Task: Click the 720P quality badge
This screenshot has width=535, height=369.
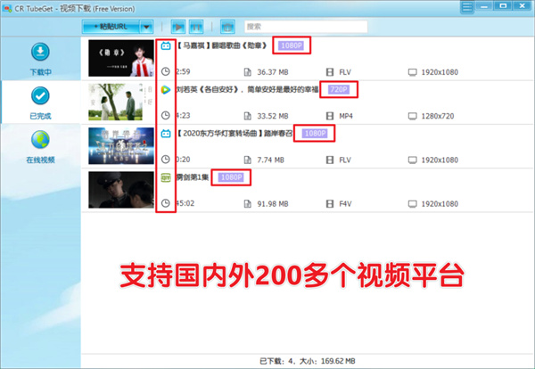Action: 339,90
